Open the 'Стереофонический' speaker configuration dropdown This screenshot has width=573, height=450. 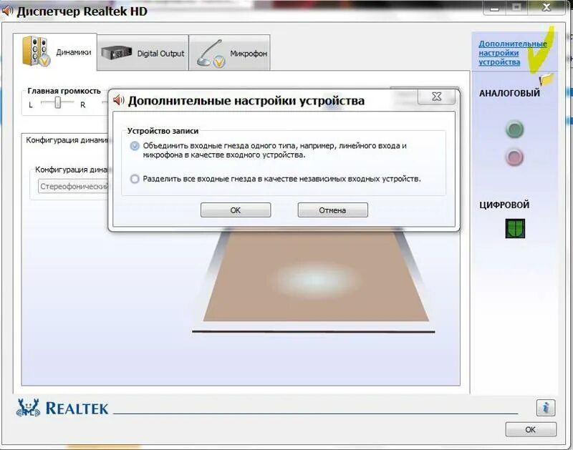(x=74, y=186)
